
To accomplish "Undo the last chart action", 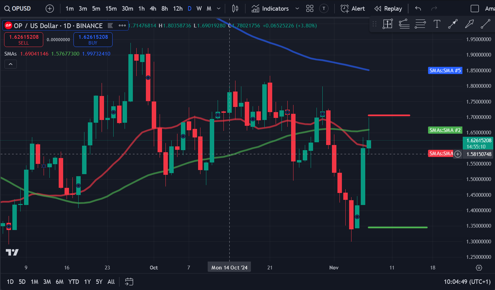I will tap(418, 9).
